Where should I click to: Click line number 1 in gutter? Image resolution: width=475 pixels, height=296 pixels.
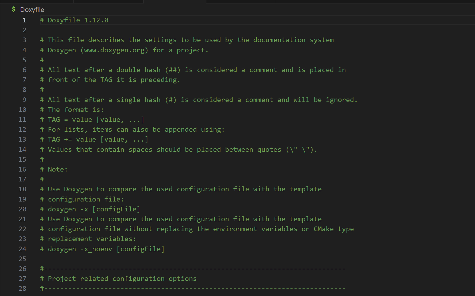(x=24, y=20)
